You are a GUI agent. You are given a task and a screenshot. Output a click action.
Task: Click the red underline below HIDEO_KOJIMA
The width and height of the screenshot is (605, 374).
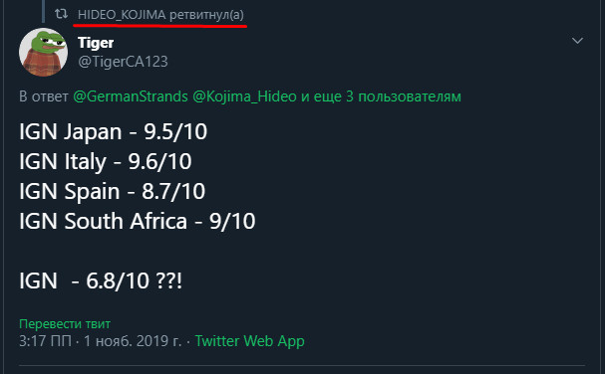pos(160,26)
